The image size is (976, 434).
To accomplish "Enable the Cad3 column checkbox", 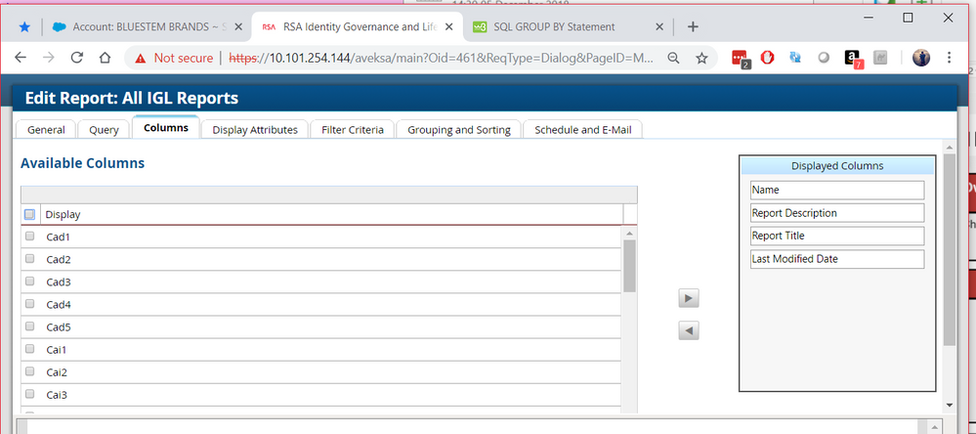I will [x=30, y=282].
